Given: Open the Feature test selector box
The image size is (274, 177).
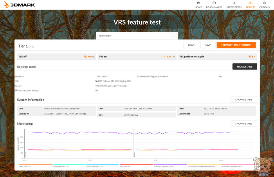Looking at the screenshot, I should [137, 36].
